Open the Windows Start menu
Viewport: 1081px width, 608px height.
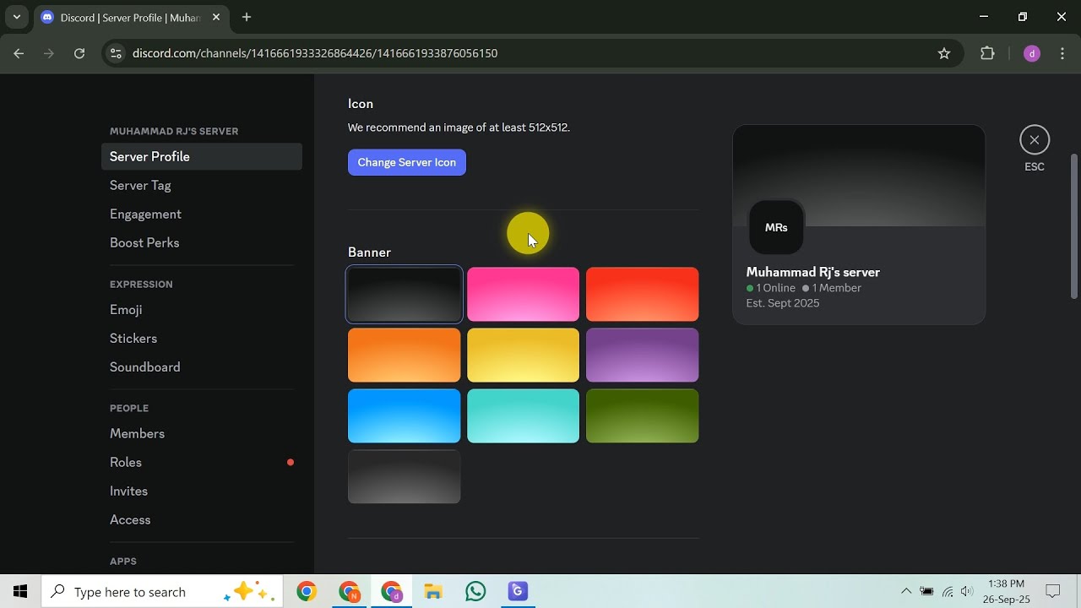(x=20, y=592)
